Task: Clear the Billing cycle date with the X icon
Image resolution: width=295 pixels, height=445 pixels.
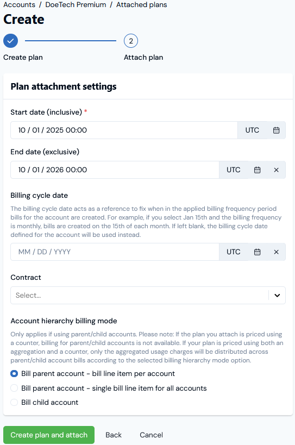Action: 276,252
